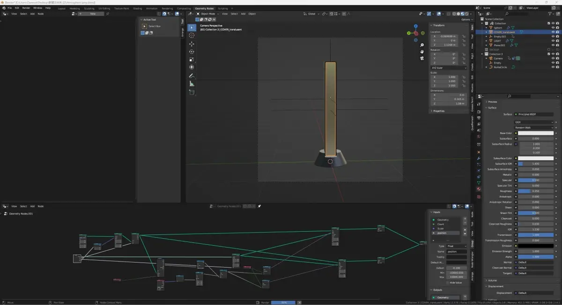
Task: Select the position input socket row
Action: [446, 233]
